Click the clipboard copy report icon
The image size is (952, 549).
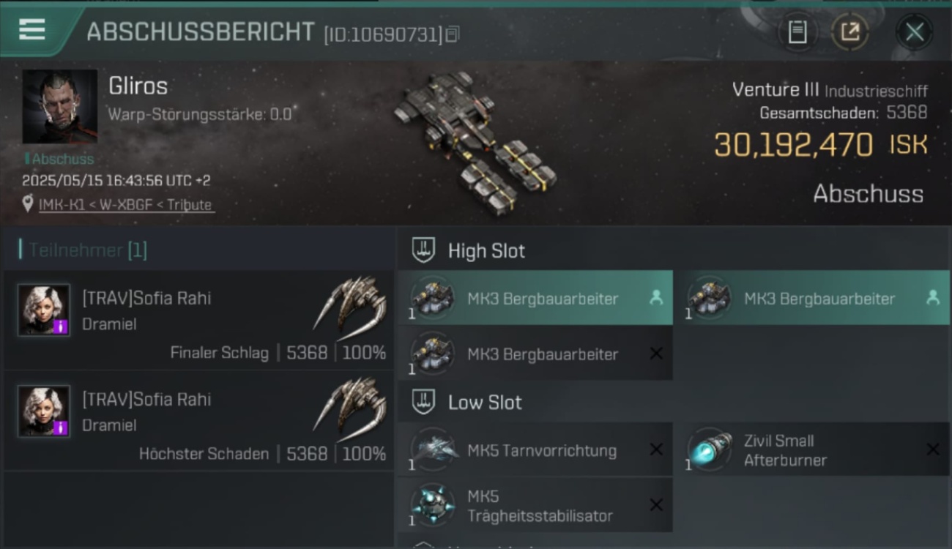(x=797, y=31)
